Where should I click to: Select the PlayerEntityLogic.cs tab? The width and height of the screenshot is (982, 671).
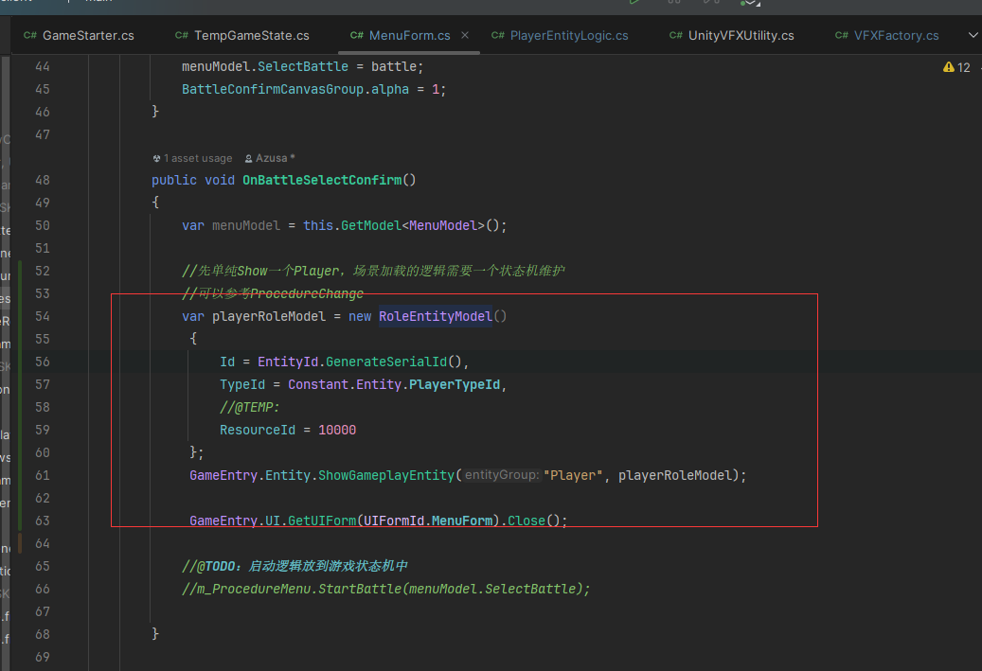[568, 36]
